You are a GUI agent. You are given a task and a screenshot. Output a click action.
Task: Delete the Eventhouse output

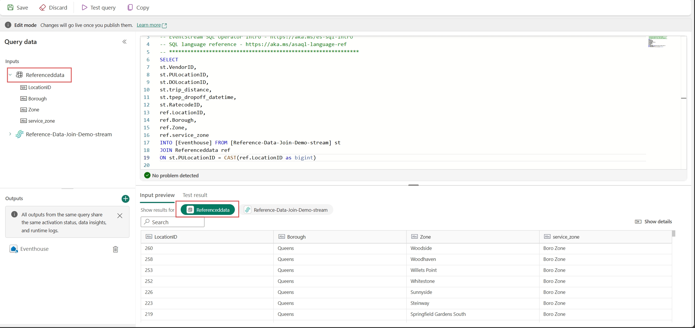116,249
